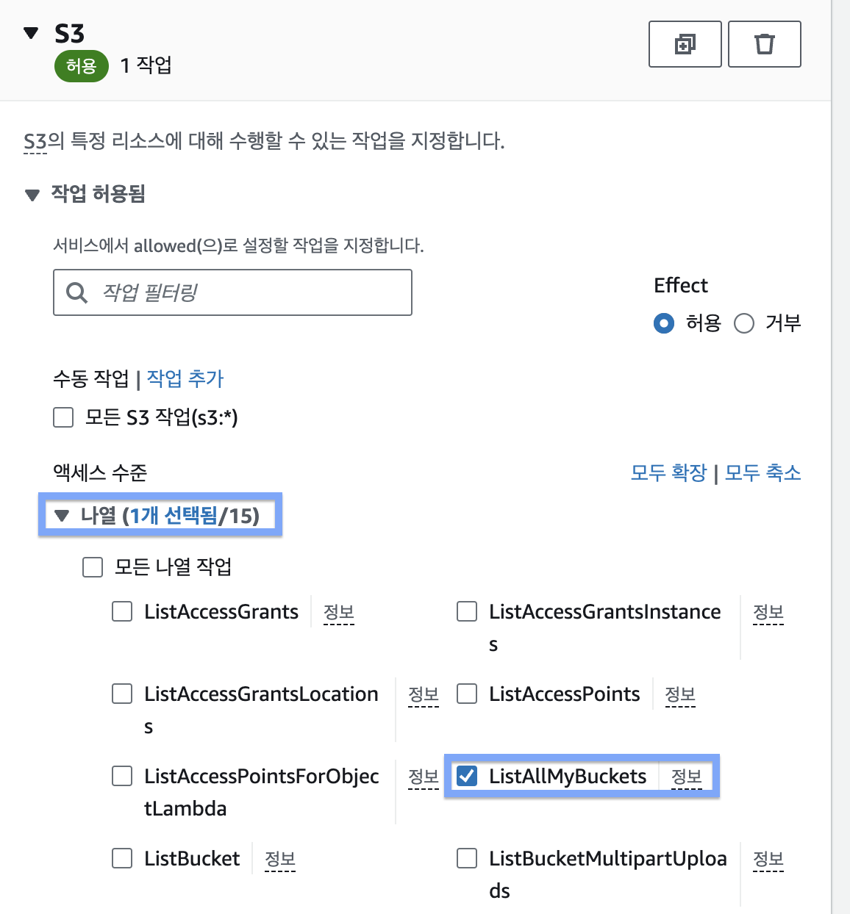Screen dimensions: 850x914
Task: Open 정보 link next to ListAllMyBuckets
Action: (686, 777)
